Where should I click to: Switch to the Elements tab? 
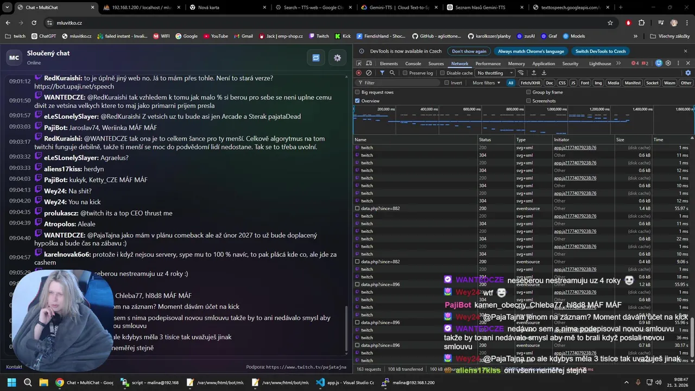[x=389, y=64]
